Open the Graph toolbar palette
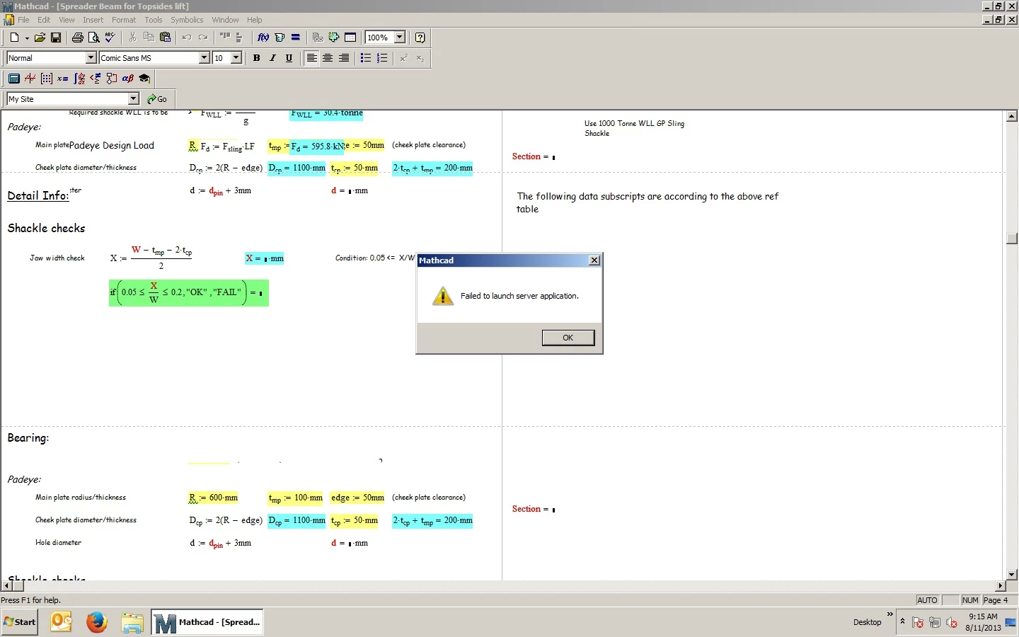 pyautogui.click(x=30, y=79)
